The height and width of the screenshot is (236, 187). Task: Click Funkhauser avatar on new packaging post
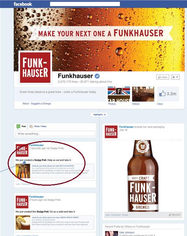[x=111, y=132]
